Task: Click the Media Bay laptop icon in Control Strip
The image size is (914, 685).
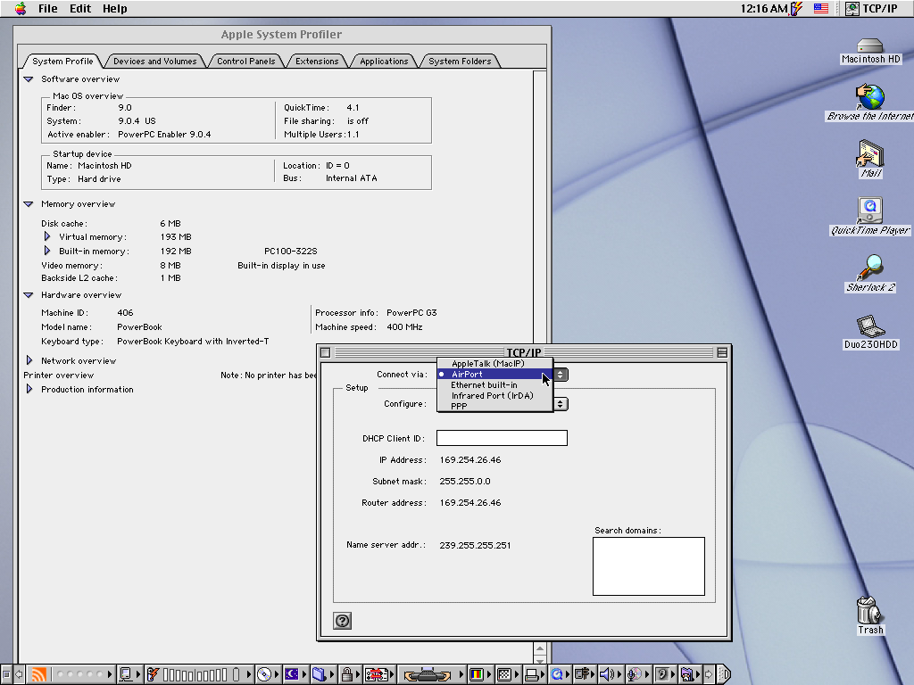Action: (x=428, y=674)
